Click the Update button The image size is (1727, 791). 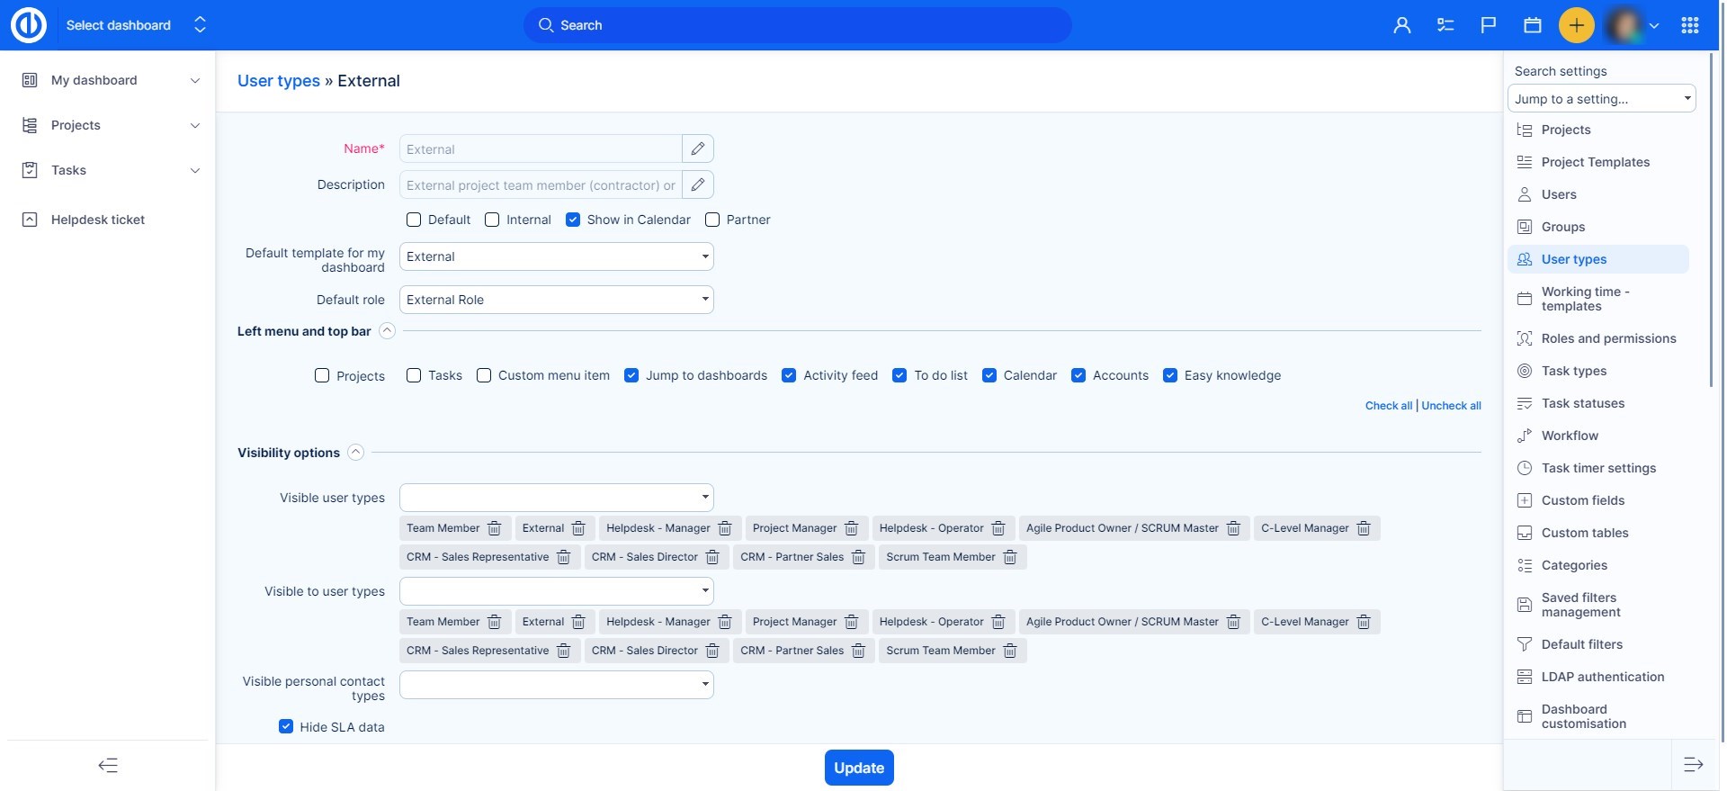859,768
